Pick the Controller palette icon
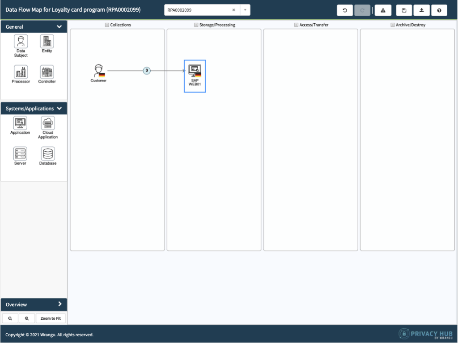Screen dimensions: 458x343 point(47,72)
